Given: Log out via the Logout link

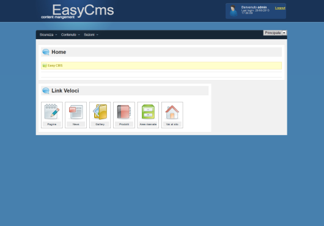Looking at the screenshot, I should click(280, 8).
